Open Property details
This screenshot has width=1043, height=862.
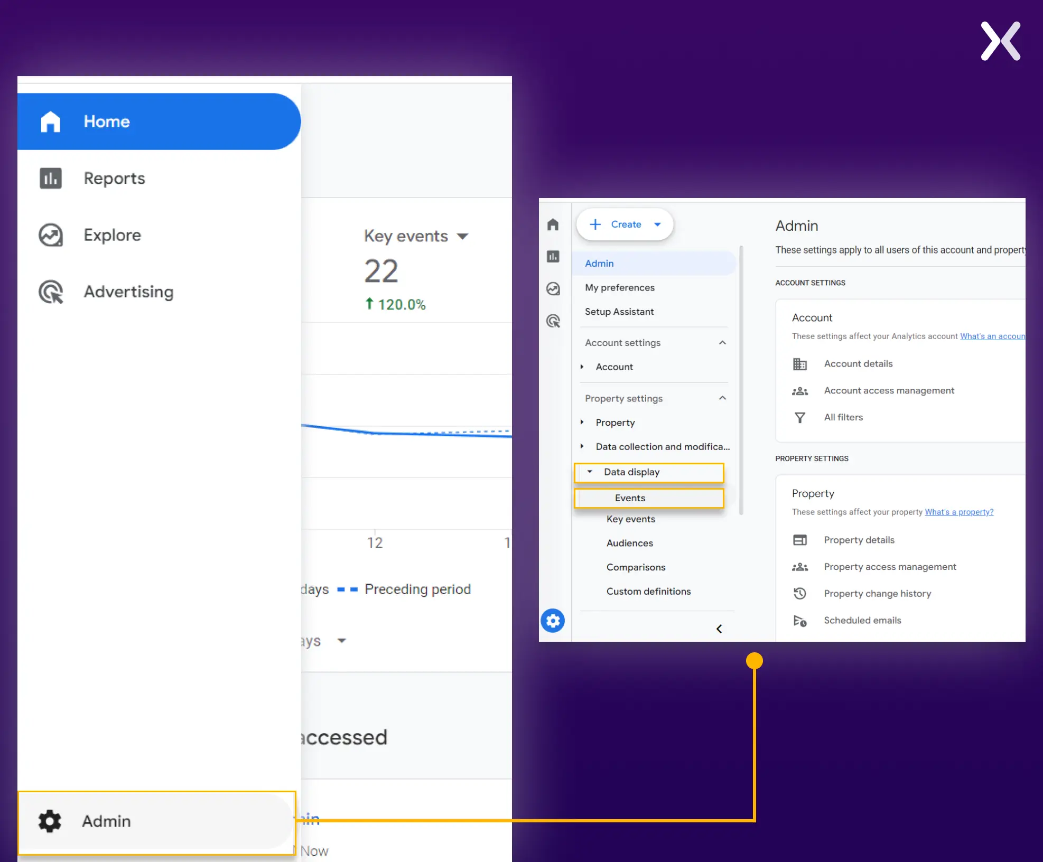coord(859,540)
